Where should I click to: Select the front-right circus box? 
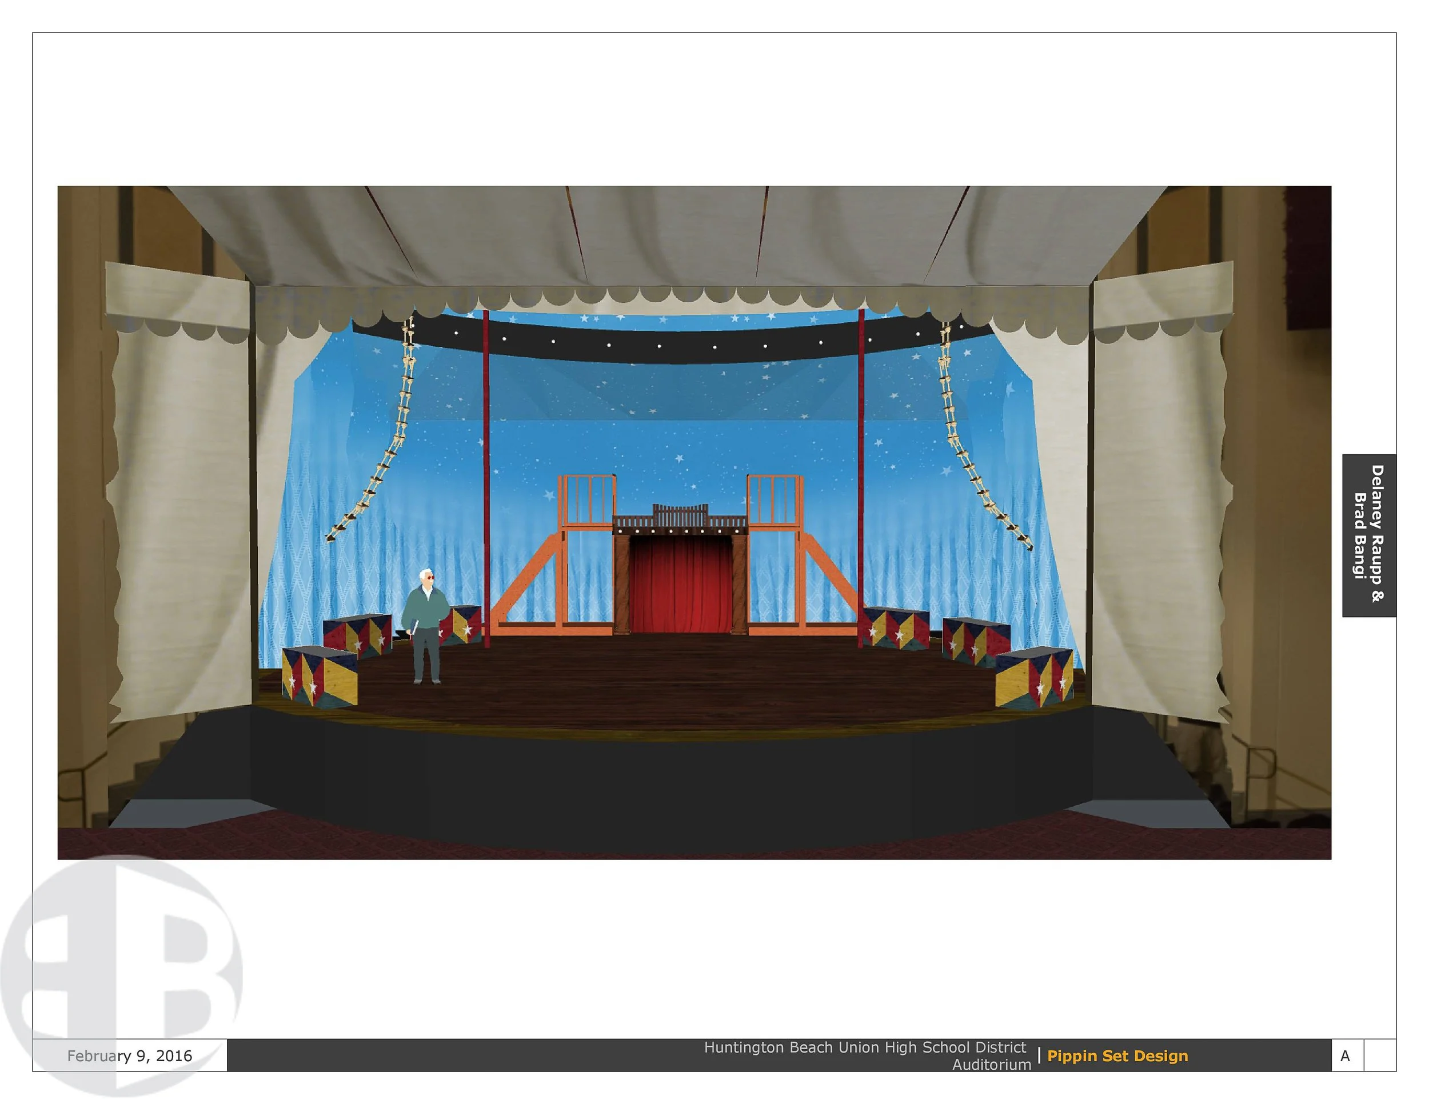click(x=1034, y=679)
